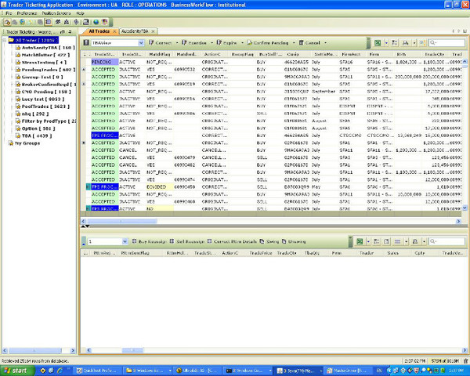
Task: Click the pin icon in Trader Ticketing panel header
Action: click(x=70, y=32)
